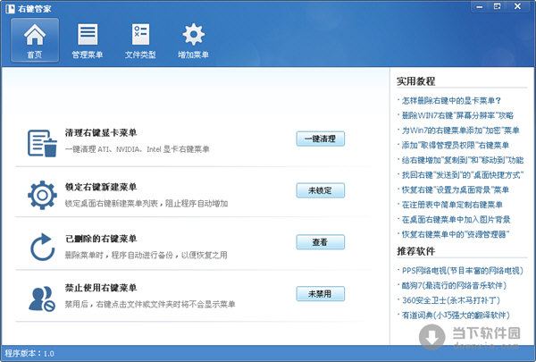This screenshot has width=536, height=362.
Task: Click the document-trash icon beside 清理右键显卡菜单
Action: pos(42,143)
